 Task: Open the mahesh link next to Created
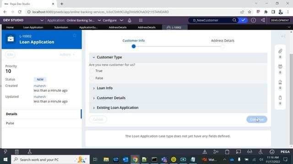[40, 86]
